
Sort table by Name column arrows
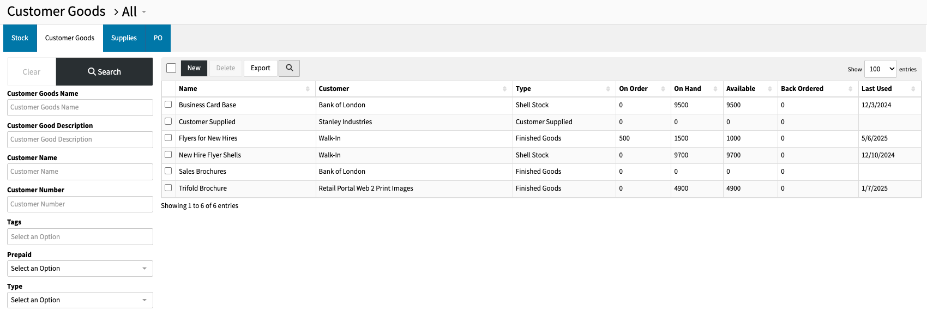pos(308,89)
